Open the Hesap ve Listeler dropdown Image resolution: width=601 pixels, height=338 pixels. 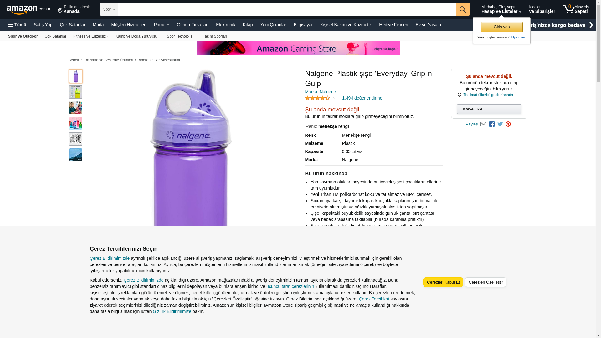pyautogui.click(x=501, y=9)
